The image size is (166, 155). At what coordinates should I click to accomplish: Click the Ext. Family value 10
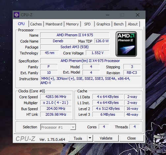tap(49, 73)
